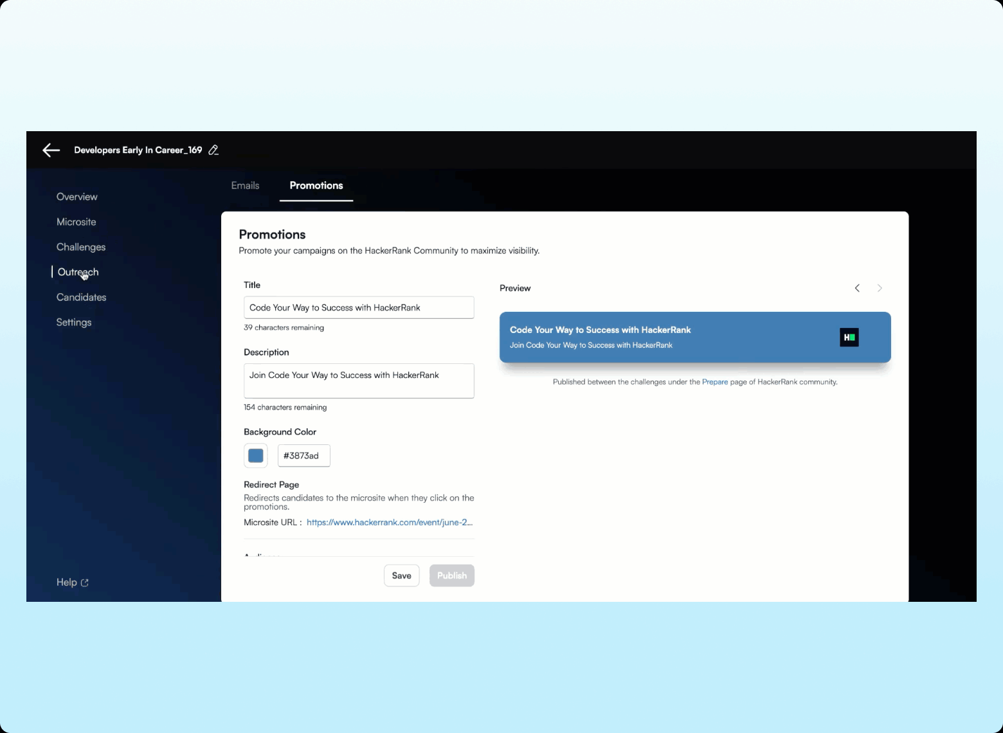Go to the next preview with the right chevron
The width and height of the screenshot is (1003, 733).
click(x=880, y=288)
